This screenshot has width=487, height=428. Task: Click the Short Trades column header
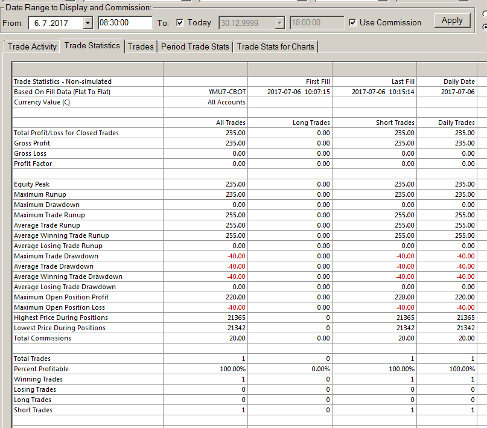[x=395, y=123]
